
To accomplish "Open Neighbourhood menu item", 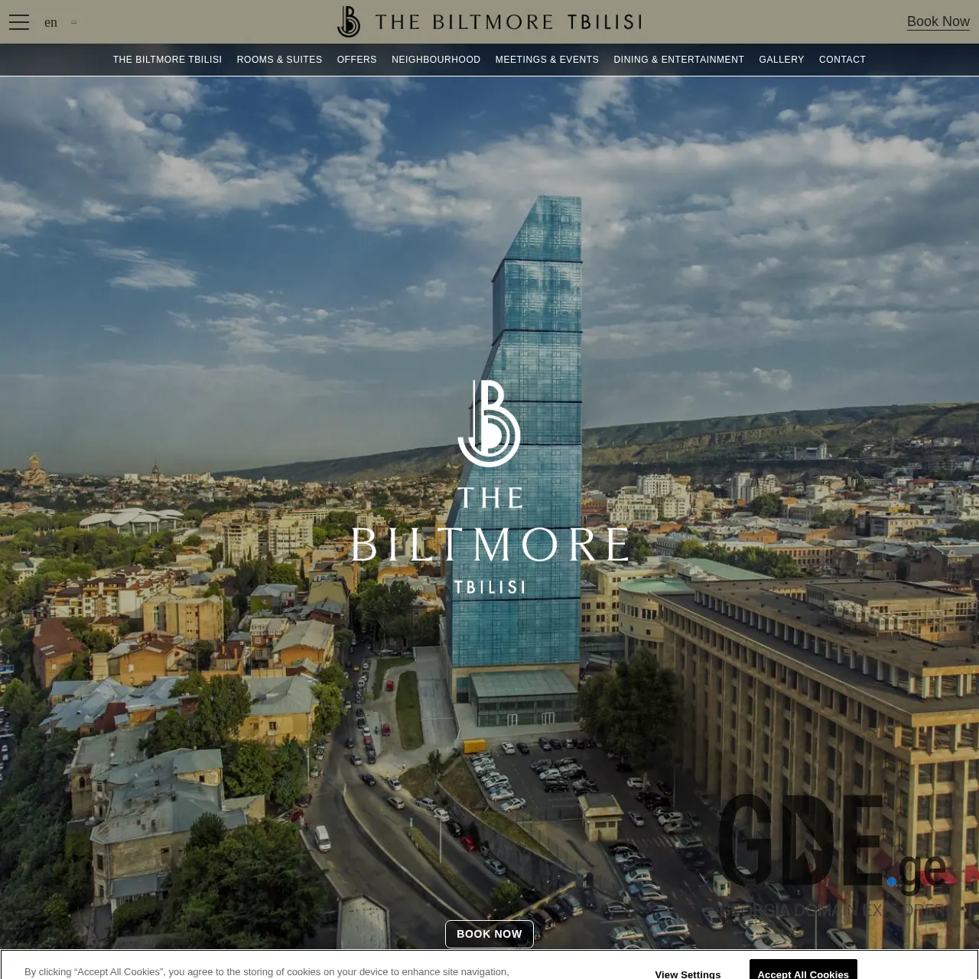I will point(436,60).
